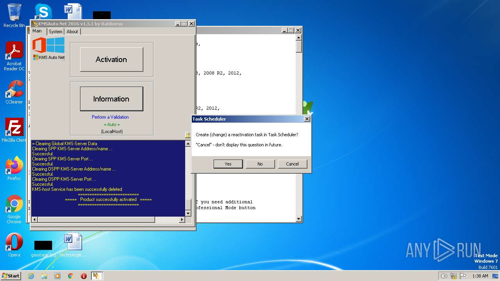Click the (LocalHost) label
Viewport: 500px width, 281px height.
pyautogui.click(x=112, y=132)
